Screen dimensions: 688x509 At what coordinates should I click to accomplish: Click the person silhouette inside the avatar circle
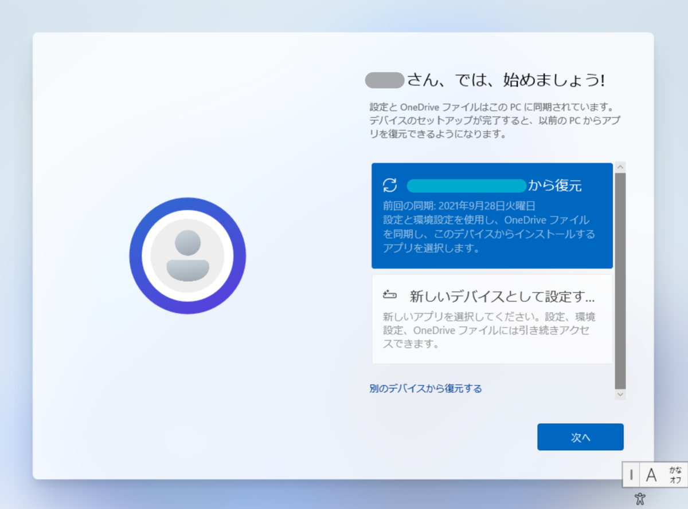point(187,254)
